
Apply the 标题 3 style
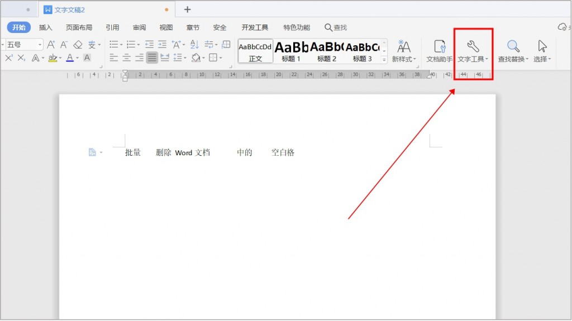[362, 51]
